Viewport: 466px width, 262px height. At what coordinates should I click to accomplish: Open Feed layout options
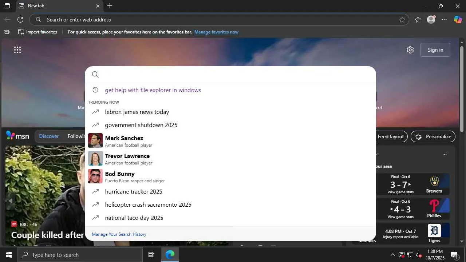pyautogui.click(x=391, y=136)
